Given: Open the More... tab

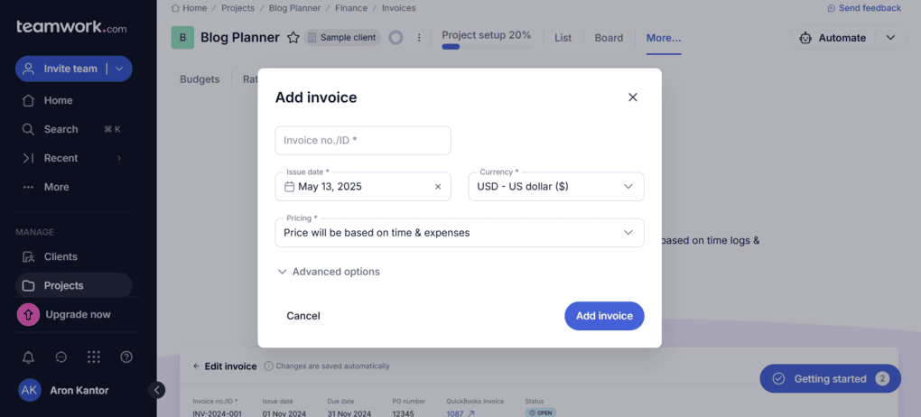Looking at the screenshot, I should [x=664, y=38].
